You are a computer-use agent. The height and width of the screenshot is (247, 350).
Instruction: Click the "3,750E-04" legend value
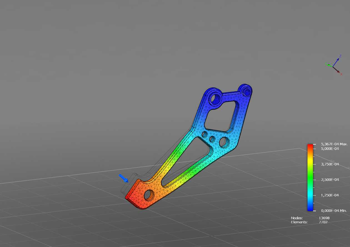click(330, 164)
